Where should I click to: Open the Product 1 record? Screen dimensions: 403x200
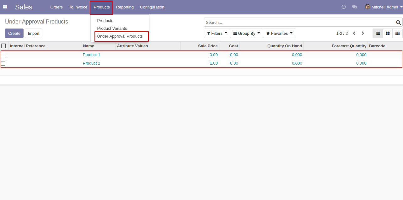92,55
